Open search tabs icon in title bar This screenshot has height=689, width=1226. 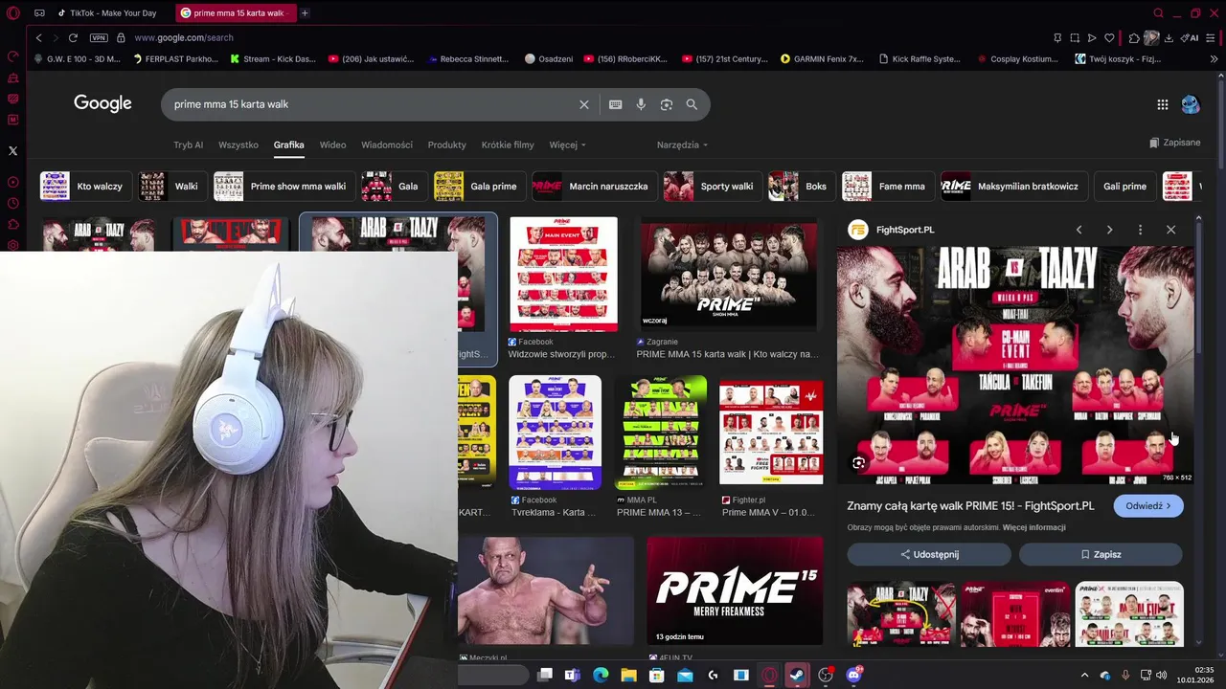1158,13
